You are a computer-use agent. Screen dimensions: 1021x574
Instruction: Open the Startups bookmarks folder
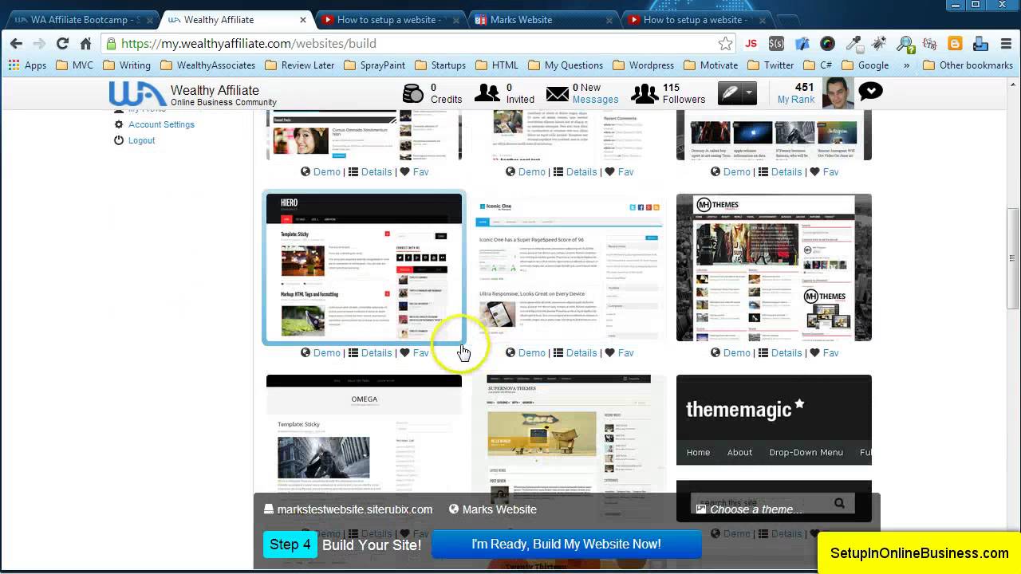440,65
